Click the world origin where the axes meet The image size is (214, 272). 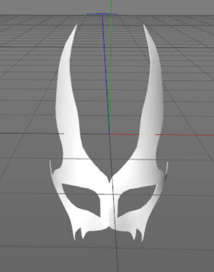[x=110, y=134]
